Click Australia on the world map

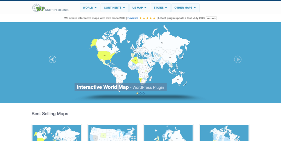(x=178, y=79)
